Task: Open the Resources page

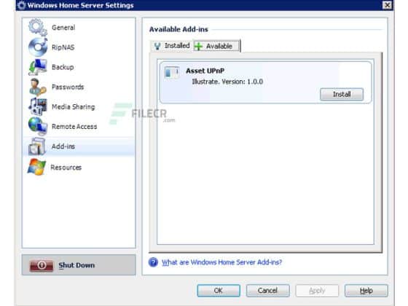Action: point(66,168)
